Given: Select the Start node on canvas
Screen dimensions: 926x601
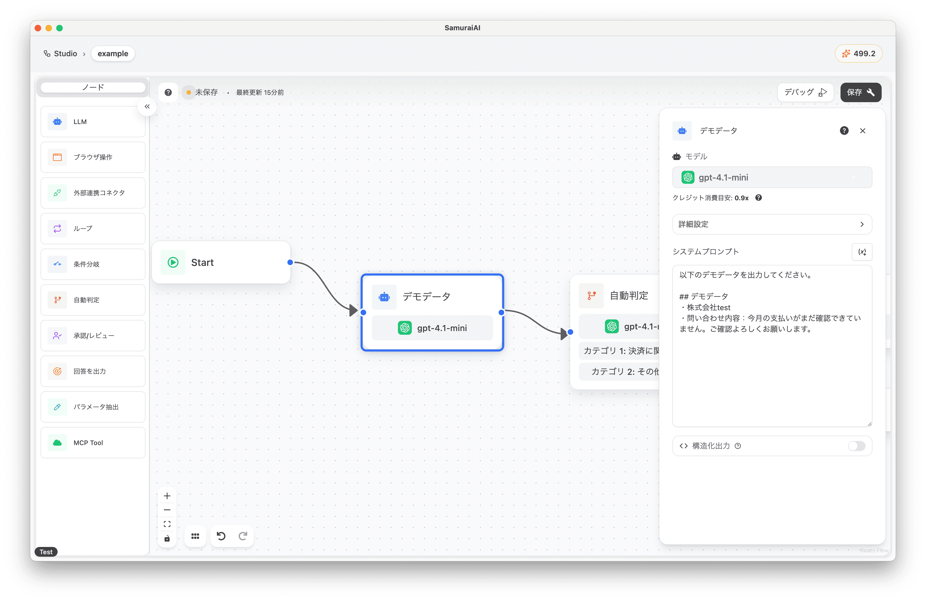Looking at the screenshot, I should (x=221, y=262).
